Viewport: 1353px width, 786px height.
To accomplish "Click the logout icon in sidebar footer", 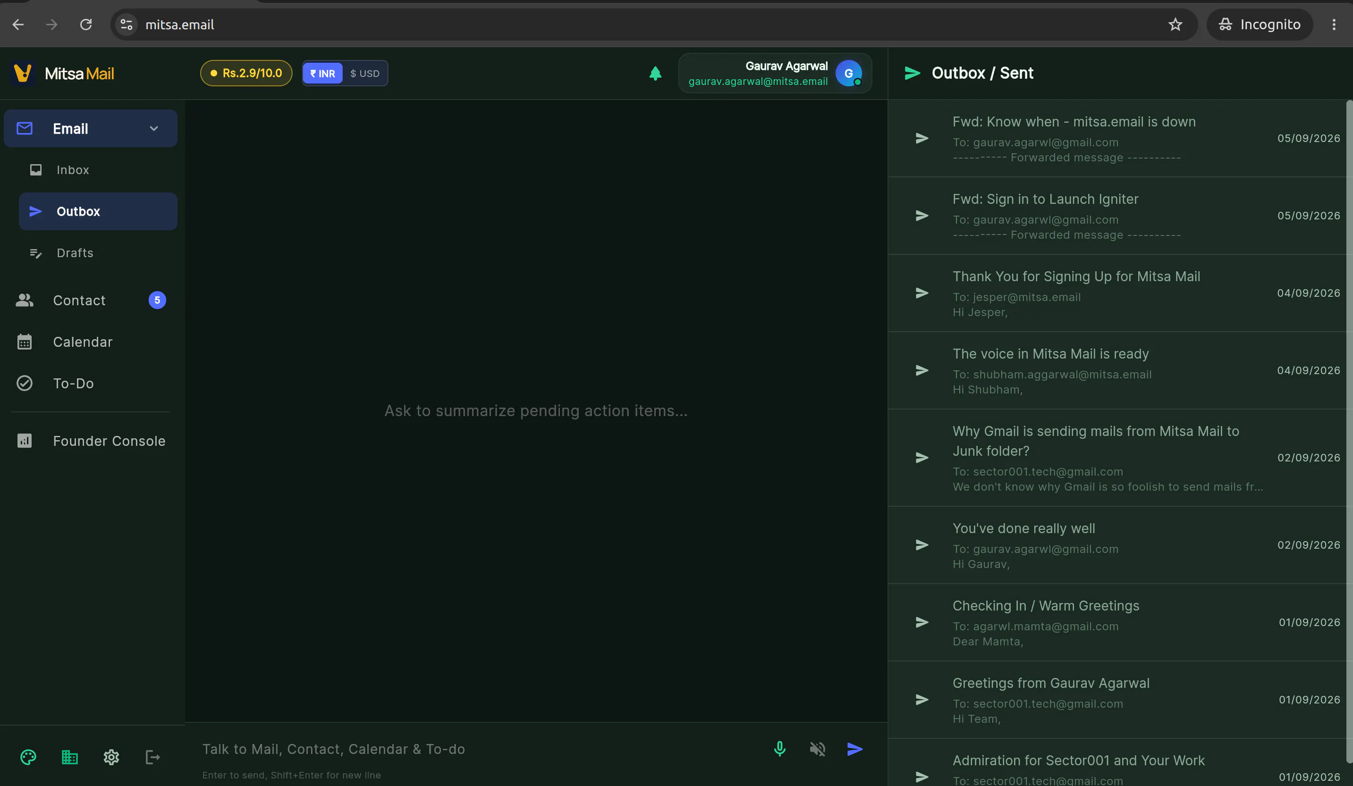I will tap(152, 757).
